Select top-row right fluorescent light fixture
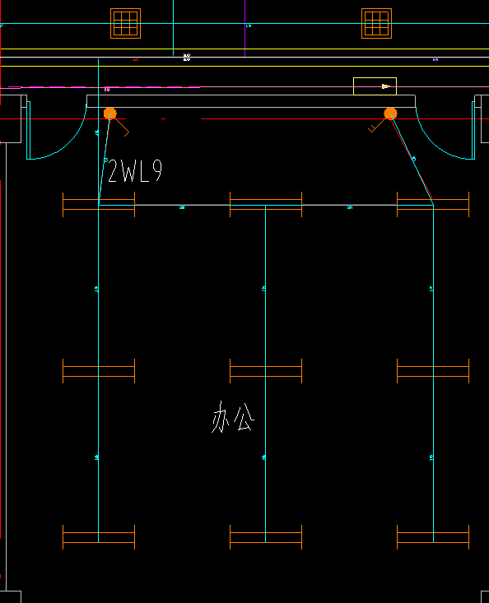This screenshot has width=489, height=603. tap(433, 205)
